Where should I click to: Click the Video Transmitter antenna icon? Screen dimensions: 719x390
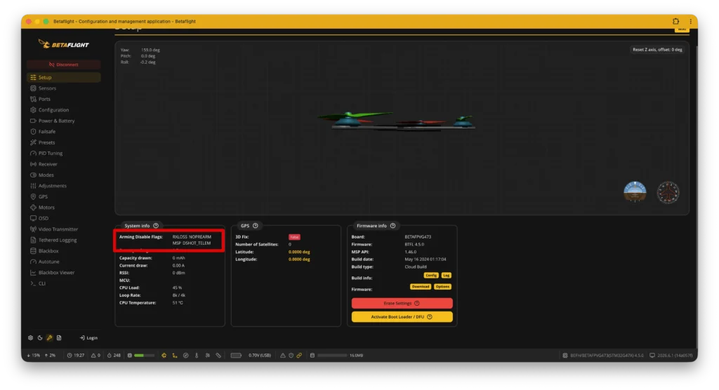[33, 229]
